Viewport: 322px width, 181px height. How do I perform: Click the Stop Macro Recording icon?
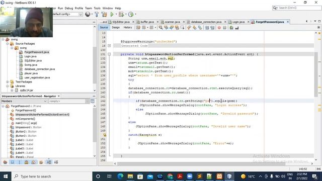pos(224,28)
